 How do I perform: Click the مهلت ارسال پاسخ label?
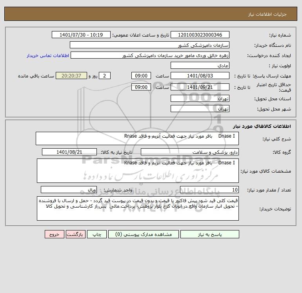tap(272, 76)
